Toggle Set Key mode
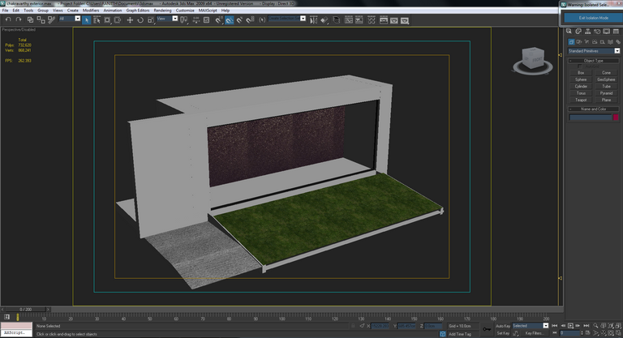This screenshot has height=338, width=623. [503, 333]
